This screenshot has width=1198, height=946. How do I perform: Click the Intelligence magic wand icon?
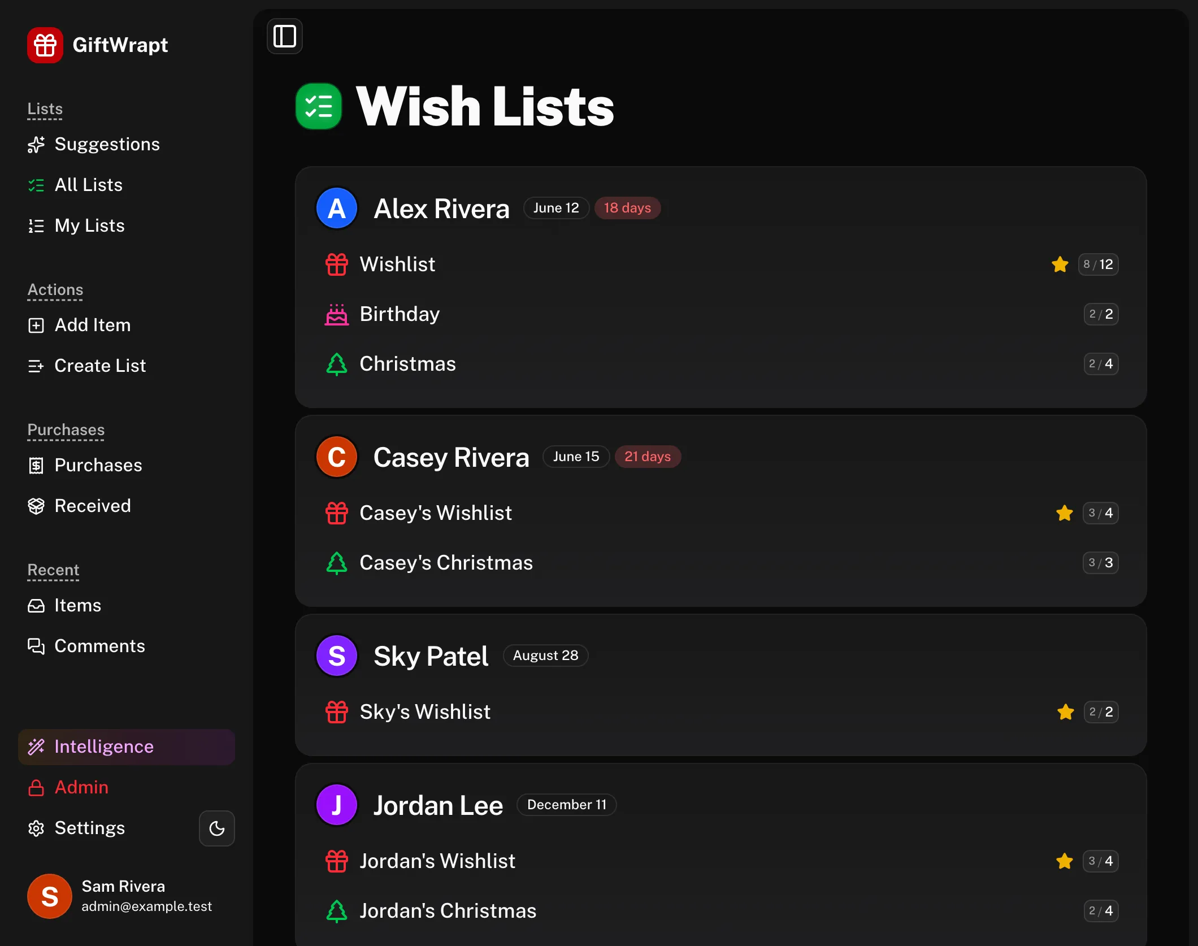click(36, 747)
